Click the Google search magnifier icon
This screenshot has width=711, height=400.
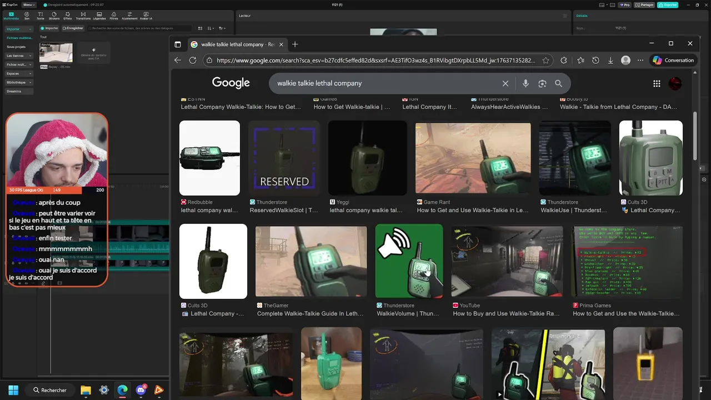point(558,83)
